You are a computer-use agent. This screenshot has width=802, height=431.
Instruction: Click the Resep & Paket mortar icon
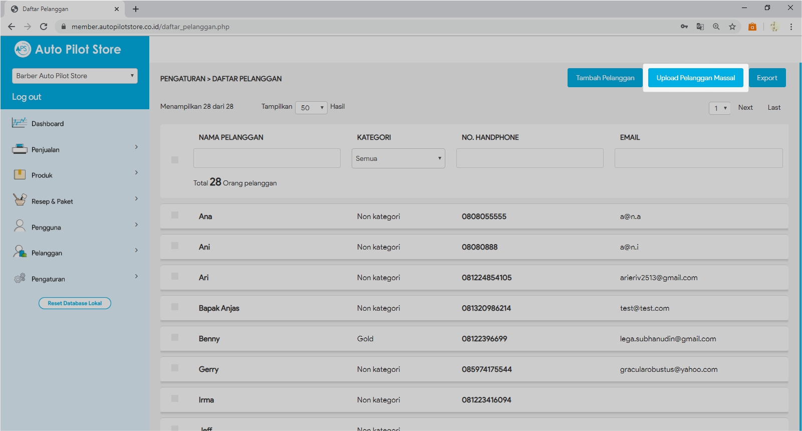tap(20, 200)
